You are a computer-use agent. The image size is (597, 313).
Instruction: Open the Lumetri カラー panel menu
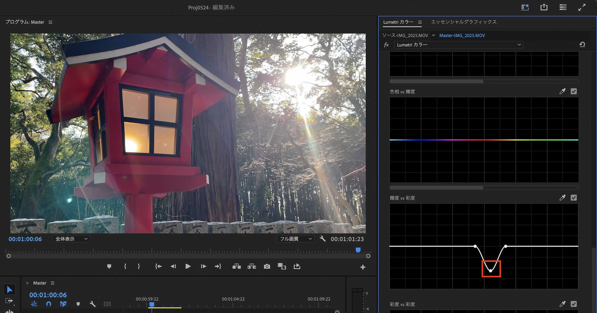point(420,22)
